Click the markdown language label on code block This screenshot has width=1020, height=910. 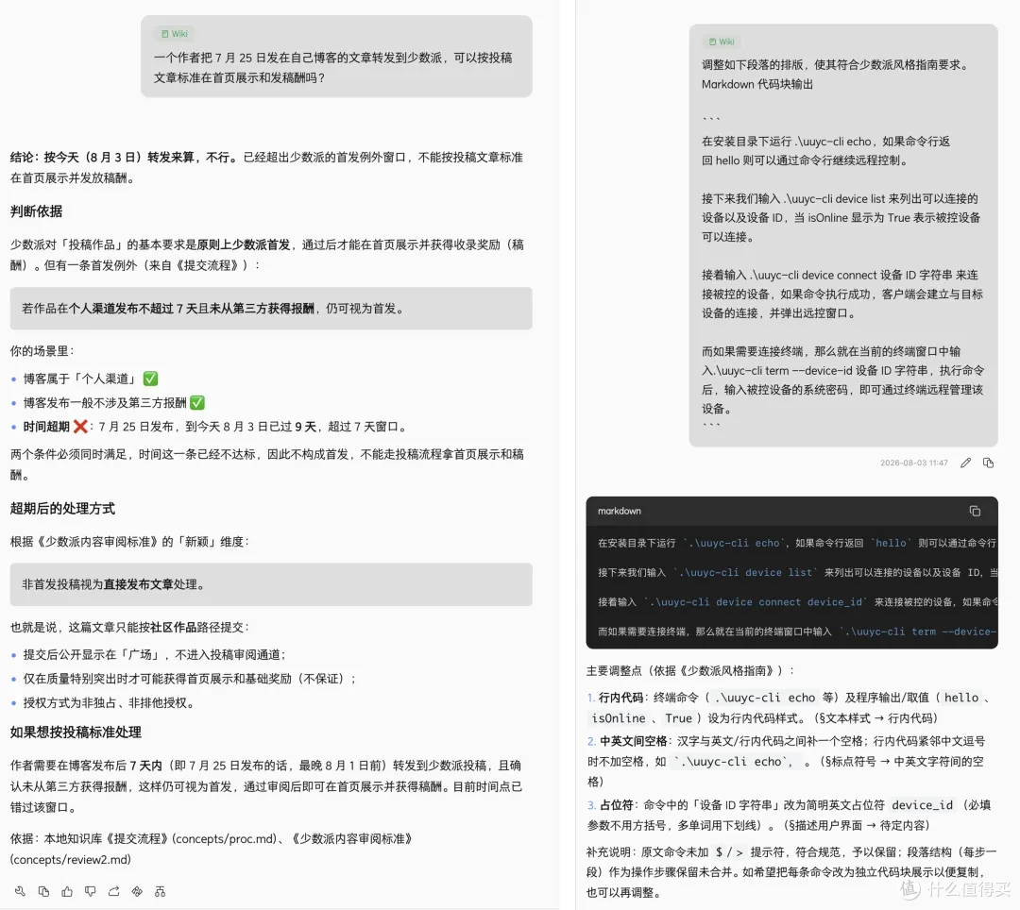click(x=620, y=511)
